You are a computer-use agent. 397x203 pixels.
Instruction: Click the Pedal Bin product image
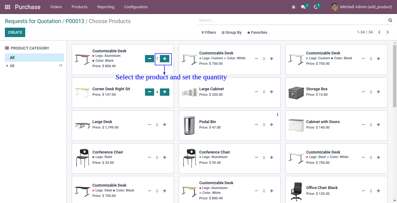pos(189,125)
